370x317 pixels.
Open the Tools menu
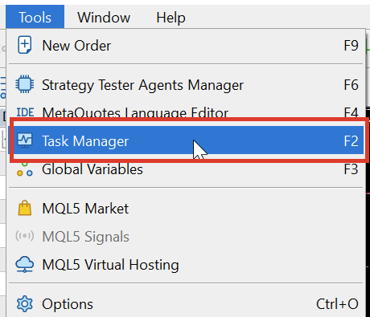(x=35, y=18)
